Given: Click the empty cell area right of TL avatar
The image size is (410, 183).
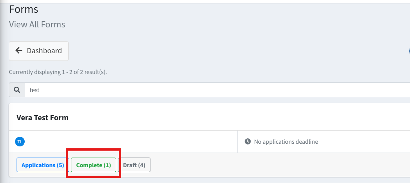Looking at the screenshot, I should point(127,142).
